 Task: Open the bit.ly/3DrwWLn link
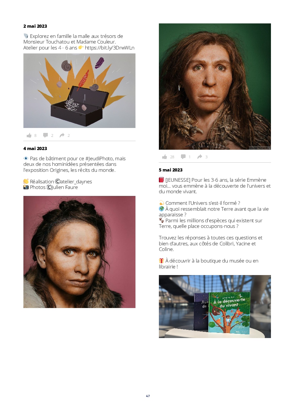(x=110, y=47)
